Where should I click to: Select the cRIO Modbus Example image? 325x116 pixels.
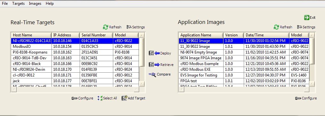point(244,64)
